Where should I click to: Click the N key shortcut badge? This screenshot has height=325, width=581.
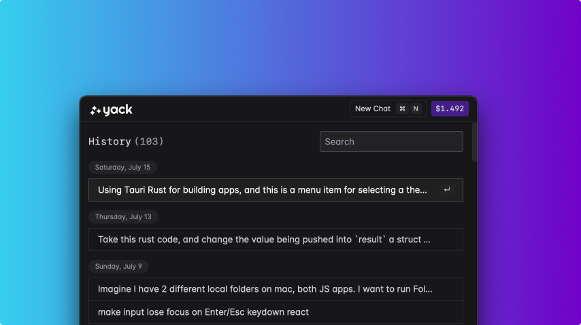coord(416,109)
